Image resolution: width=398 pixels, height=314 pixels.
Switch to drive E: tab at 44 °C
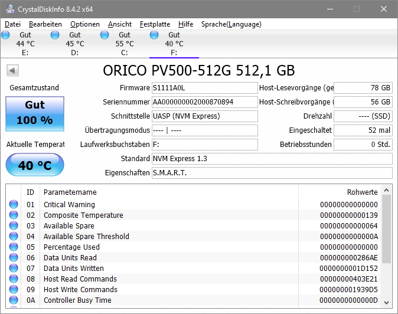[x=25, y=44]
